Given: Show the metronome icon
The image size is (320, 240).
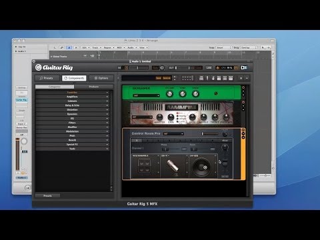Looking at the screenshot, I should (x=213, y=78).
